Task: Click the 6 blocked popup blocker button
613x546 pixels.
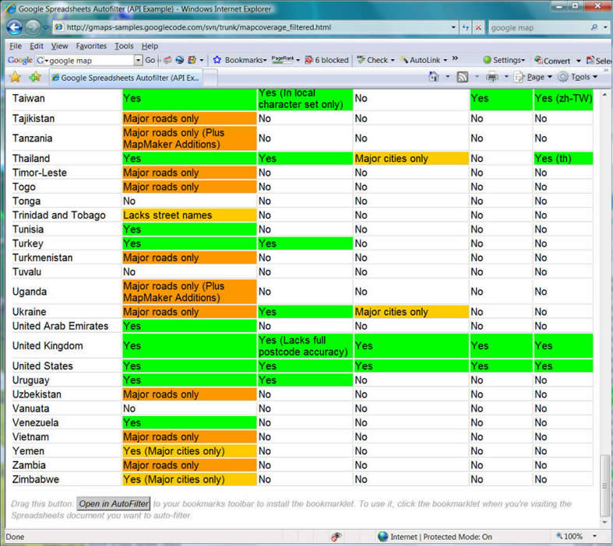Action: click(326, 60)
